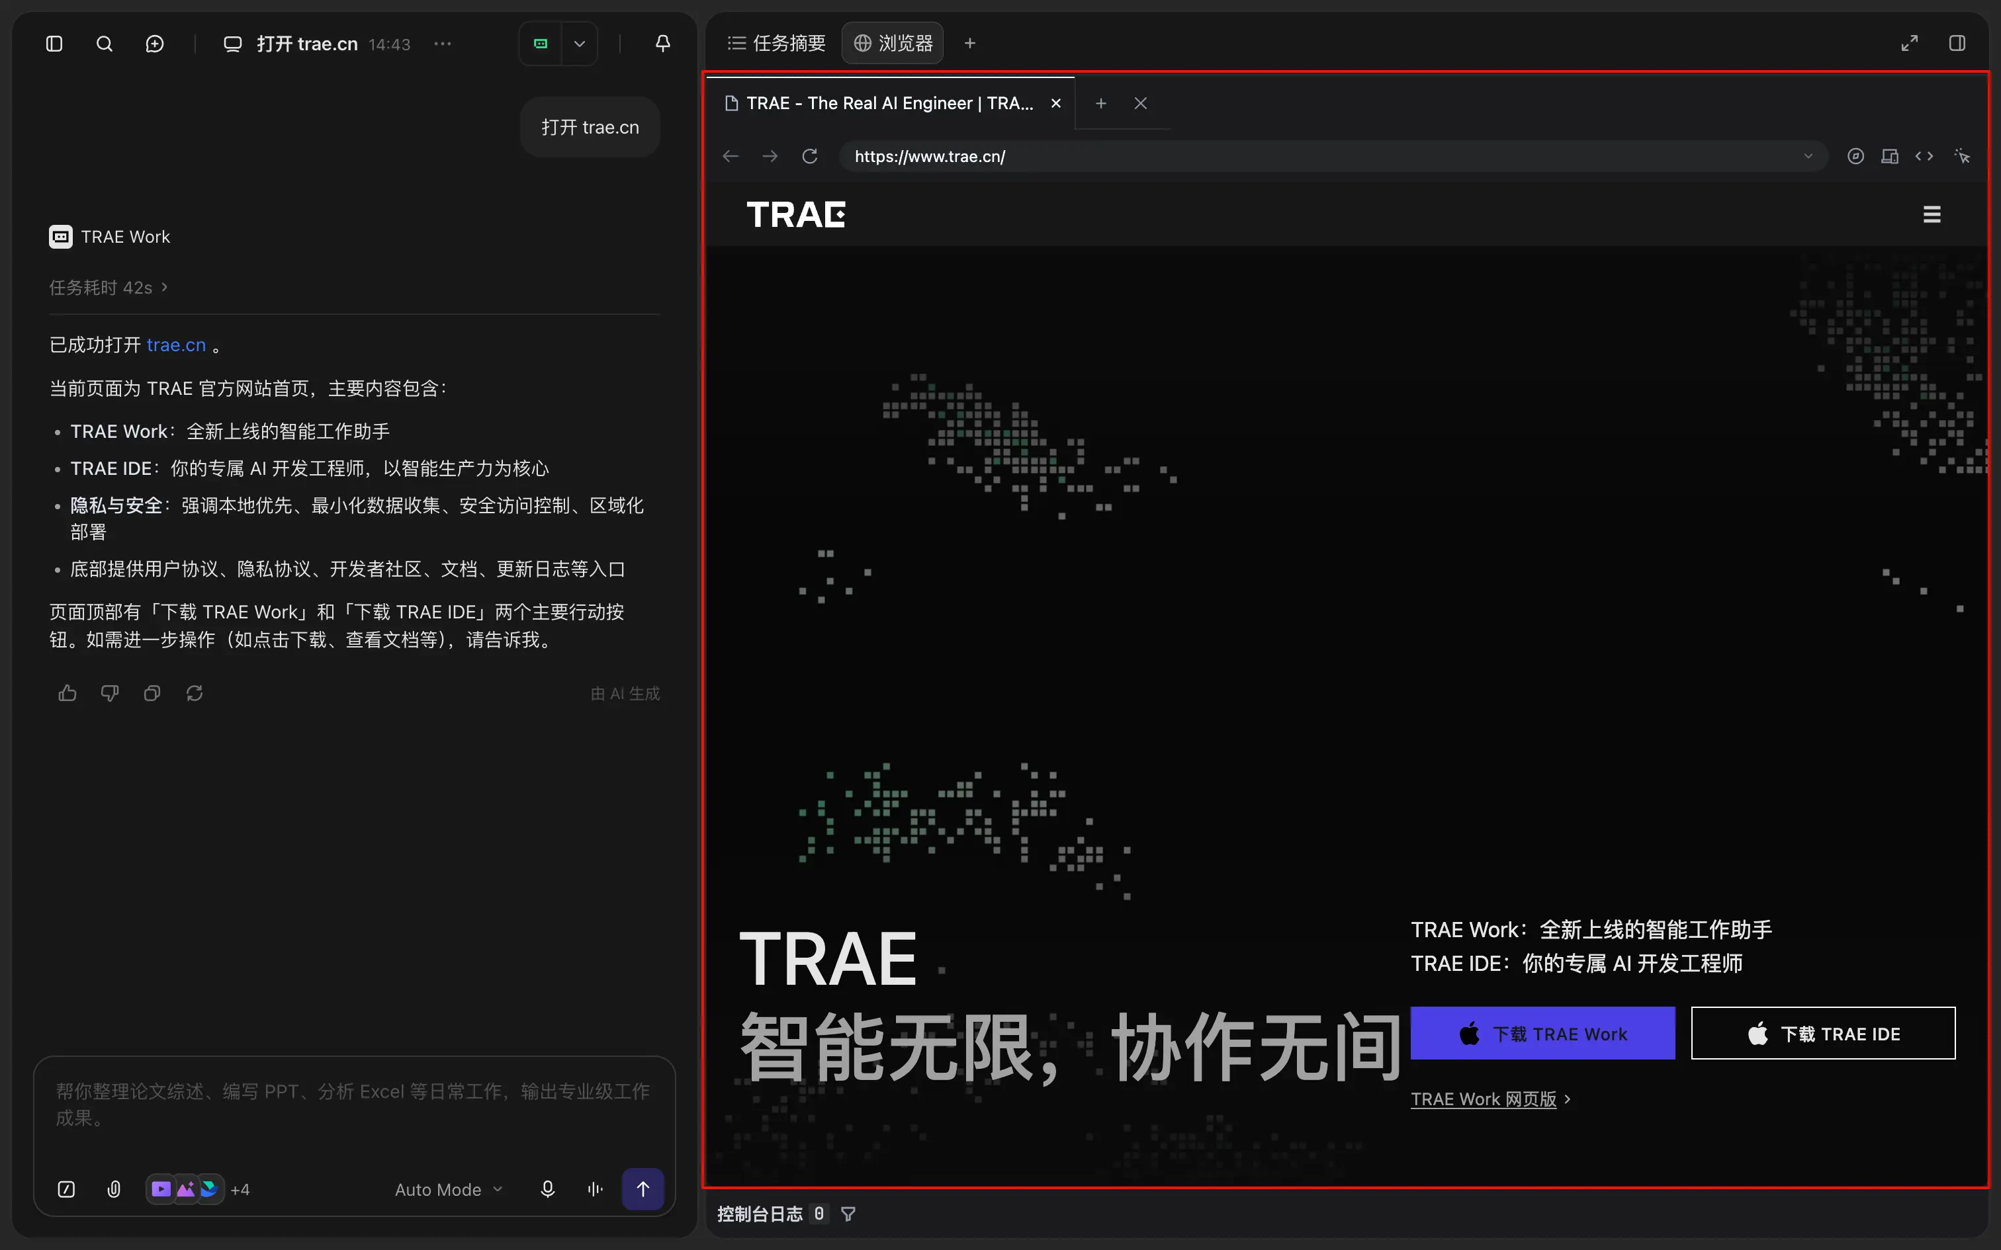Open the notification bell
Screen dimensions: 2001x1250
point(663,44)
